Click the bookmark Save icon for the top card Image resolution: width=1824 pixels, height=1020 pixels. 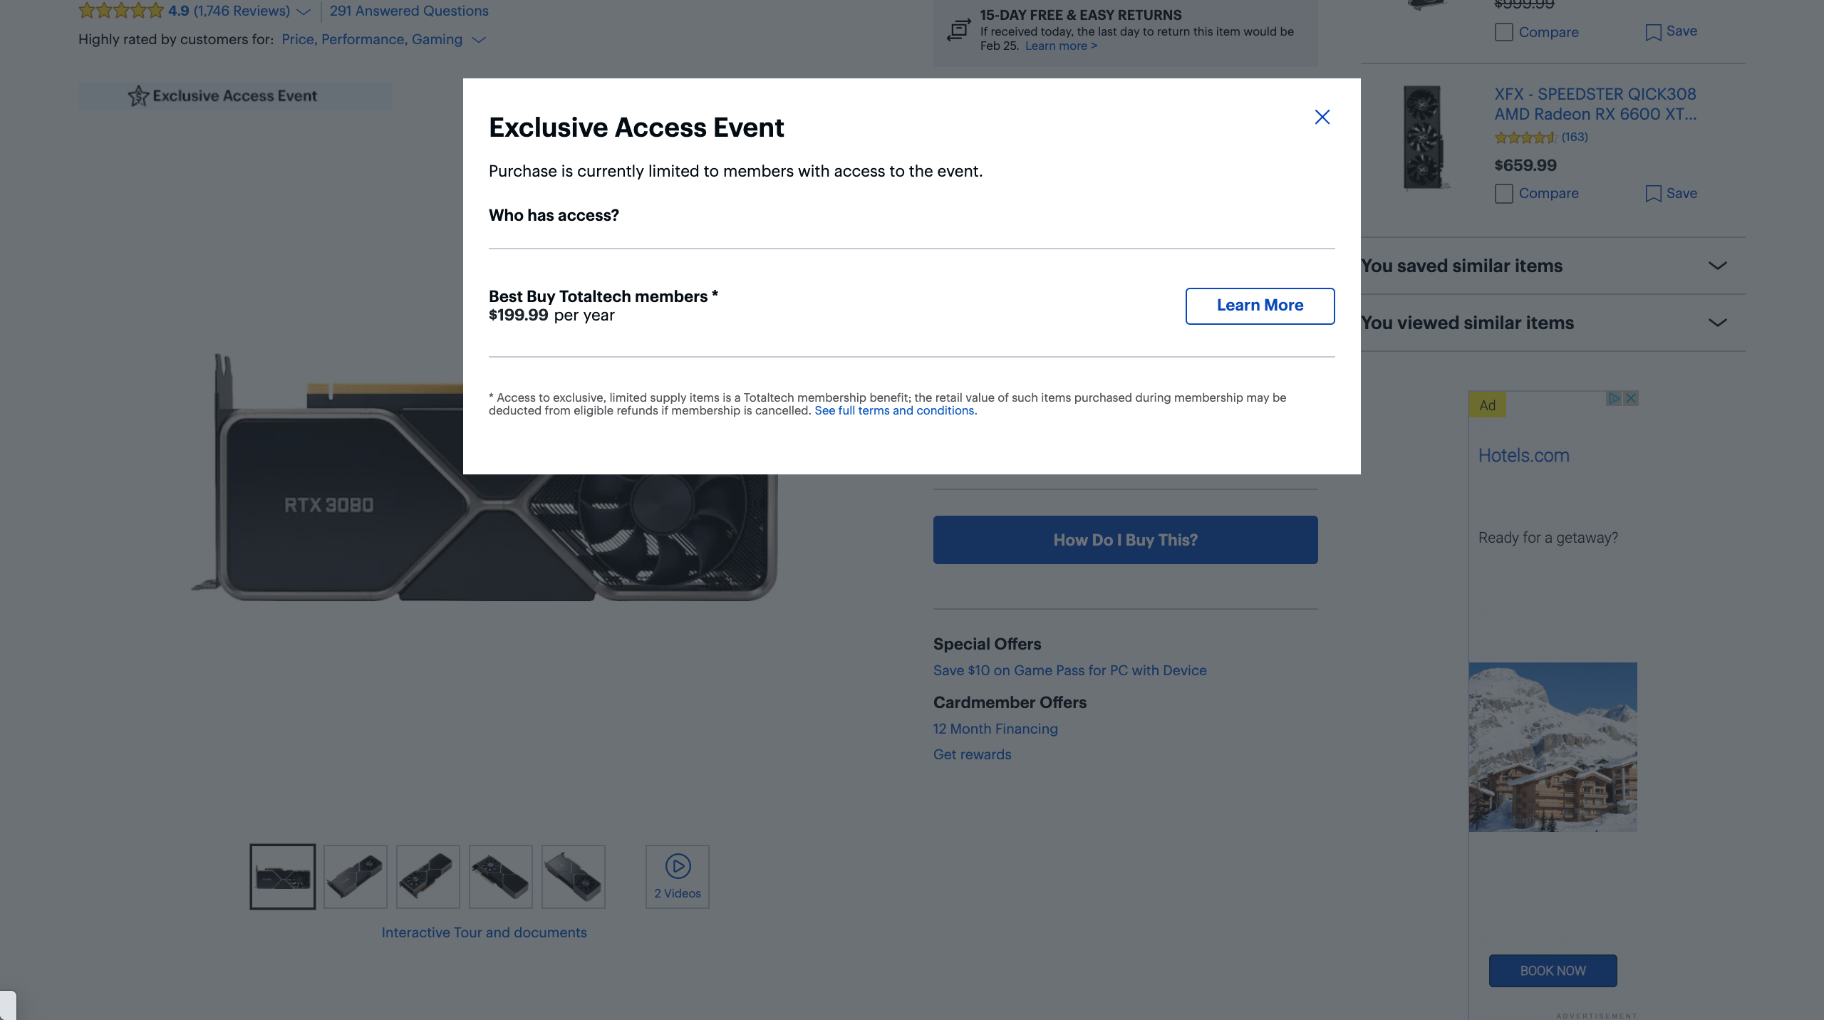(1653, 32)
